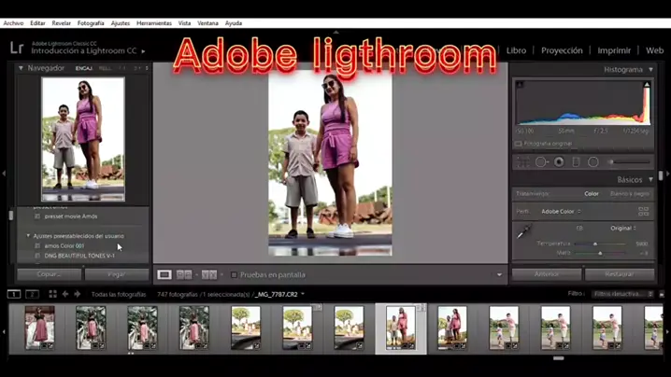Screen dimensions: 671x377
Task: Apply the amos Color 001 preset
Action: 64,245
